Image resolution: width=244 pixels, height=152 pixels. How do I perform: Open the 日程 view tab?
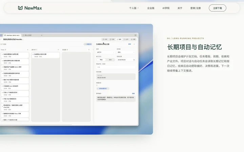(112, 40)
